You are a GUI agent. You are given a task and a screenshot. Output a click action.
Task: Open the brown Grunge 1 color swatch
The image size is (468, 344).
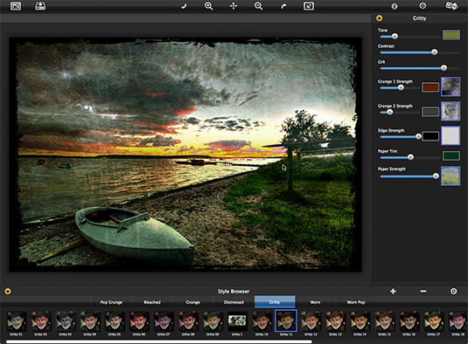430,87
